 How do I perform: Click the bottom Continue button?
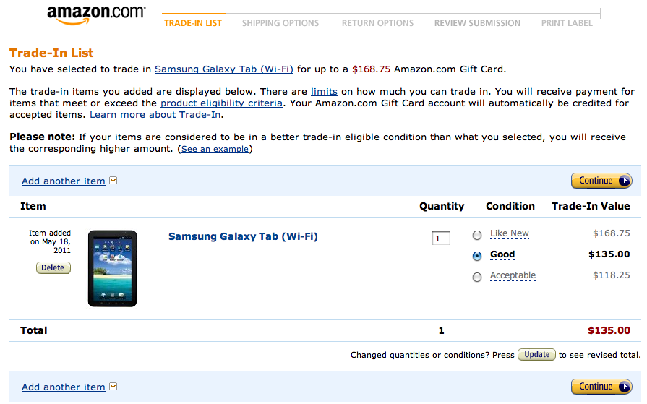(x=601, y=387)
